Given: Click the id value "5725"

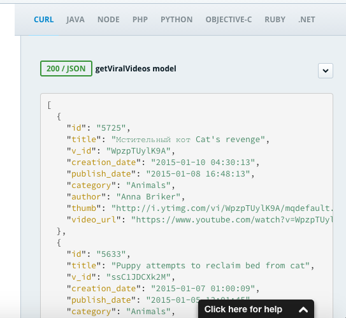Looking at the screenshot, I should tap(112, 128).
